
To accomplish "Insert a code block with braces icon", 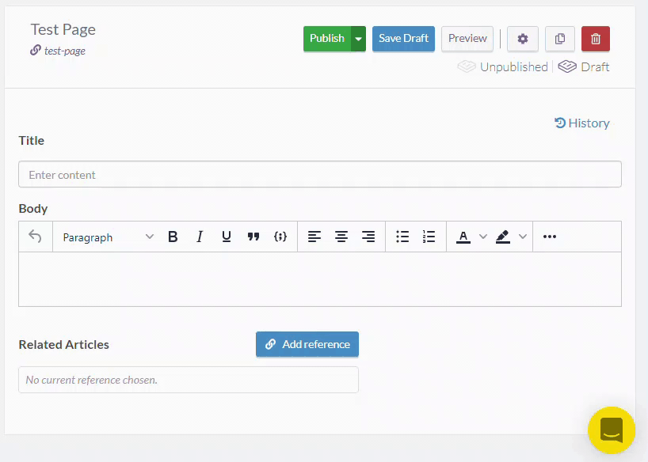I will tap(280, 237).
